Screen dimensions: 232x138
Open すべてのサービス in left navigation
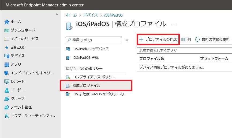25,39
